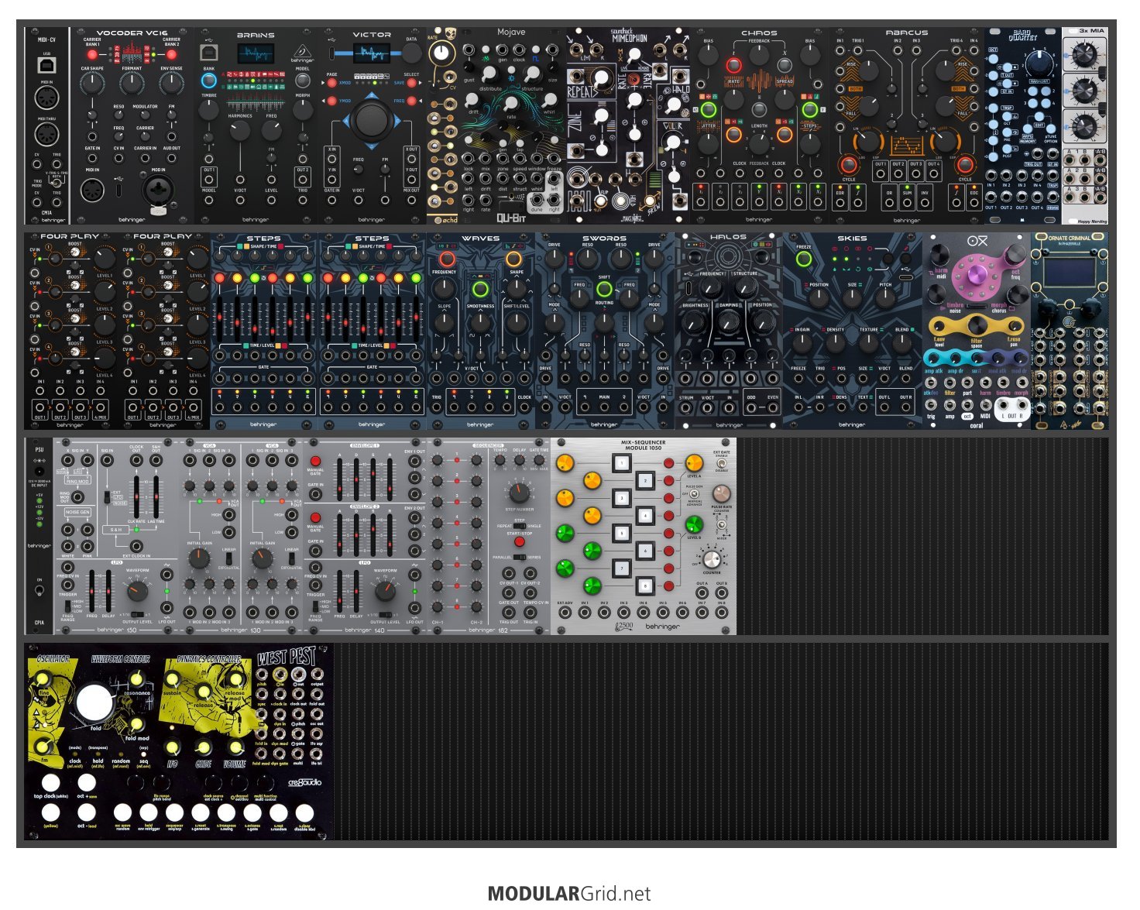The height and width of the screenshot is (910, 1140).
Task: Click the LAG TIME fader on the 150 module
Action: (156, 497)
